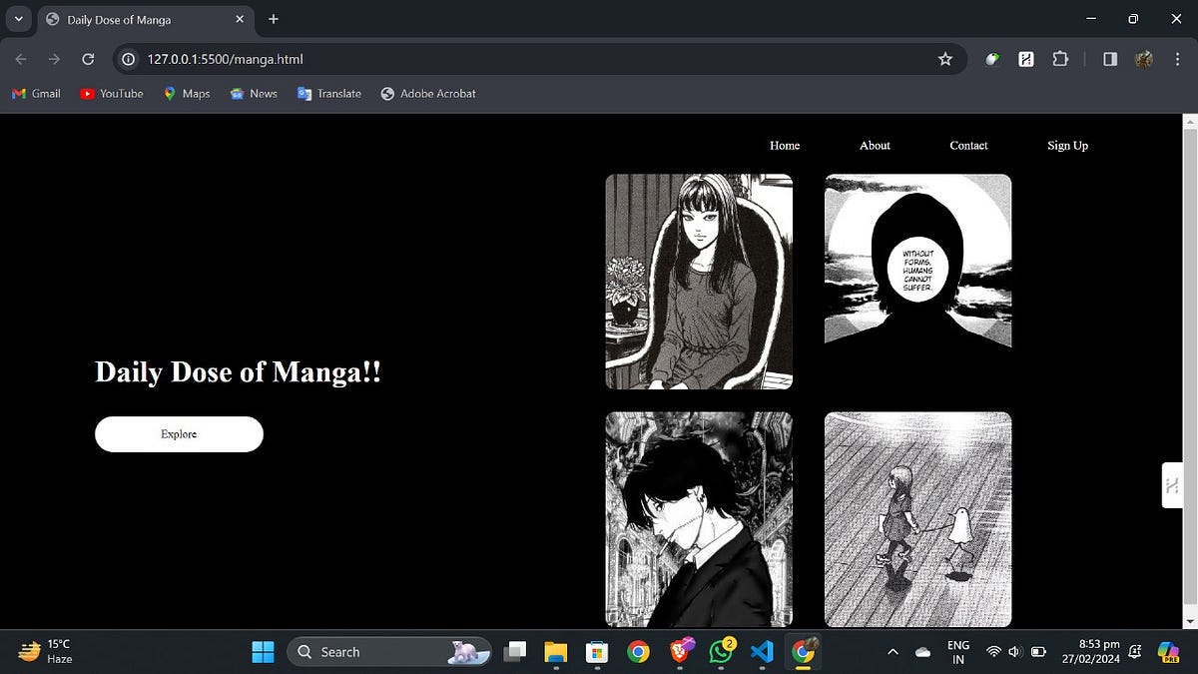Open Brave browser from taskbar

point(679,652)
